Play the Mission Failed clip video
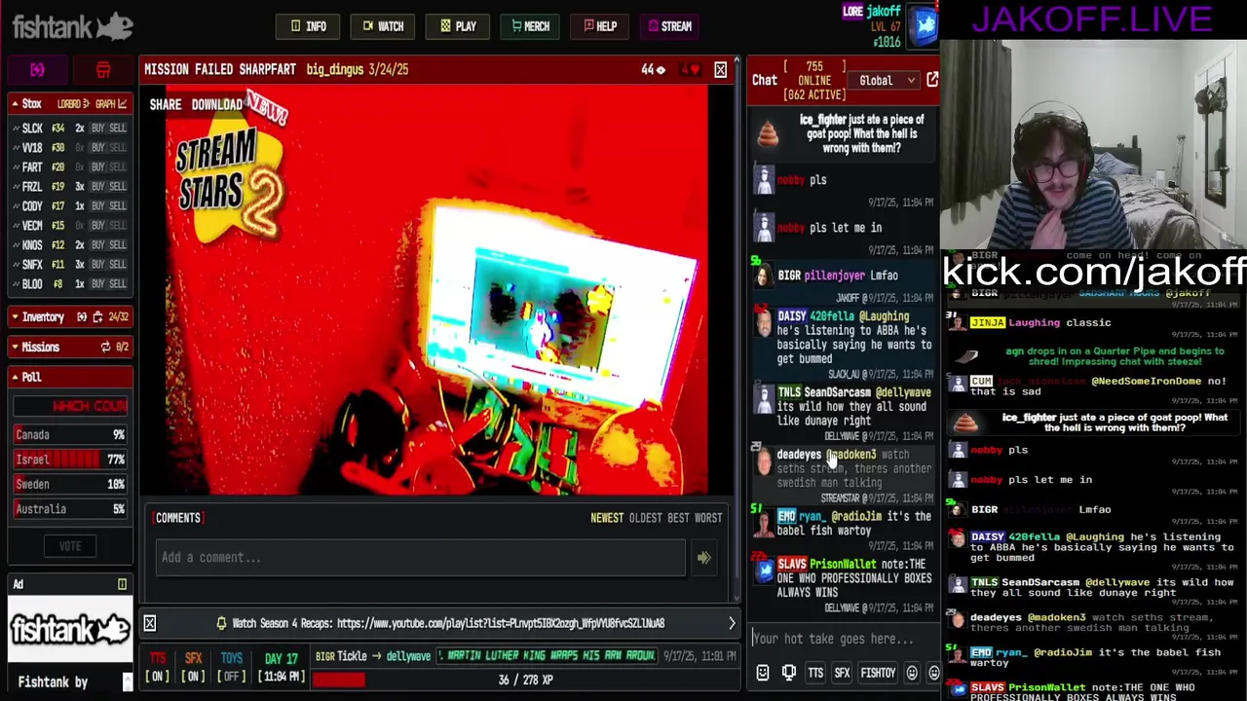 coord(438,292)
